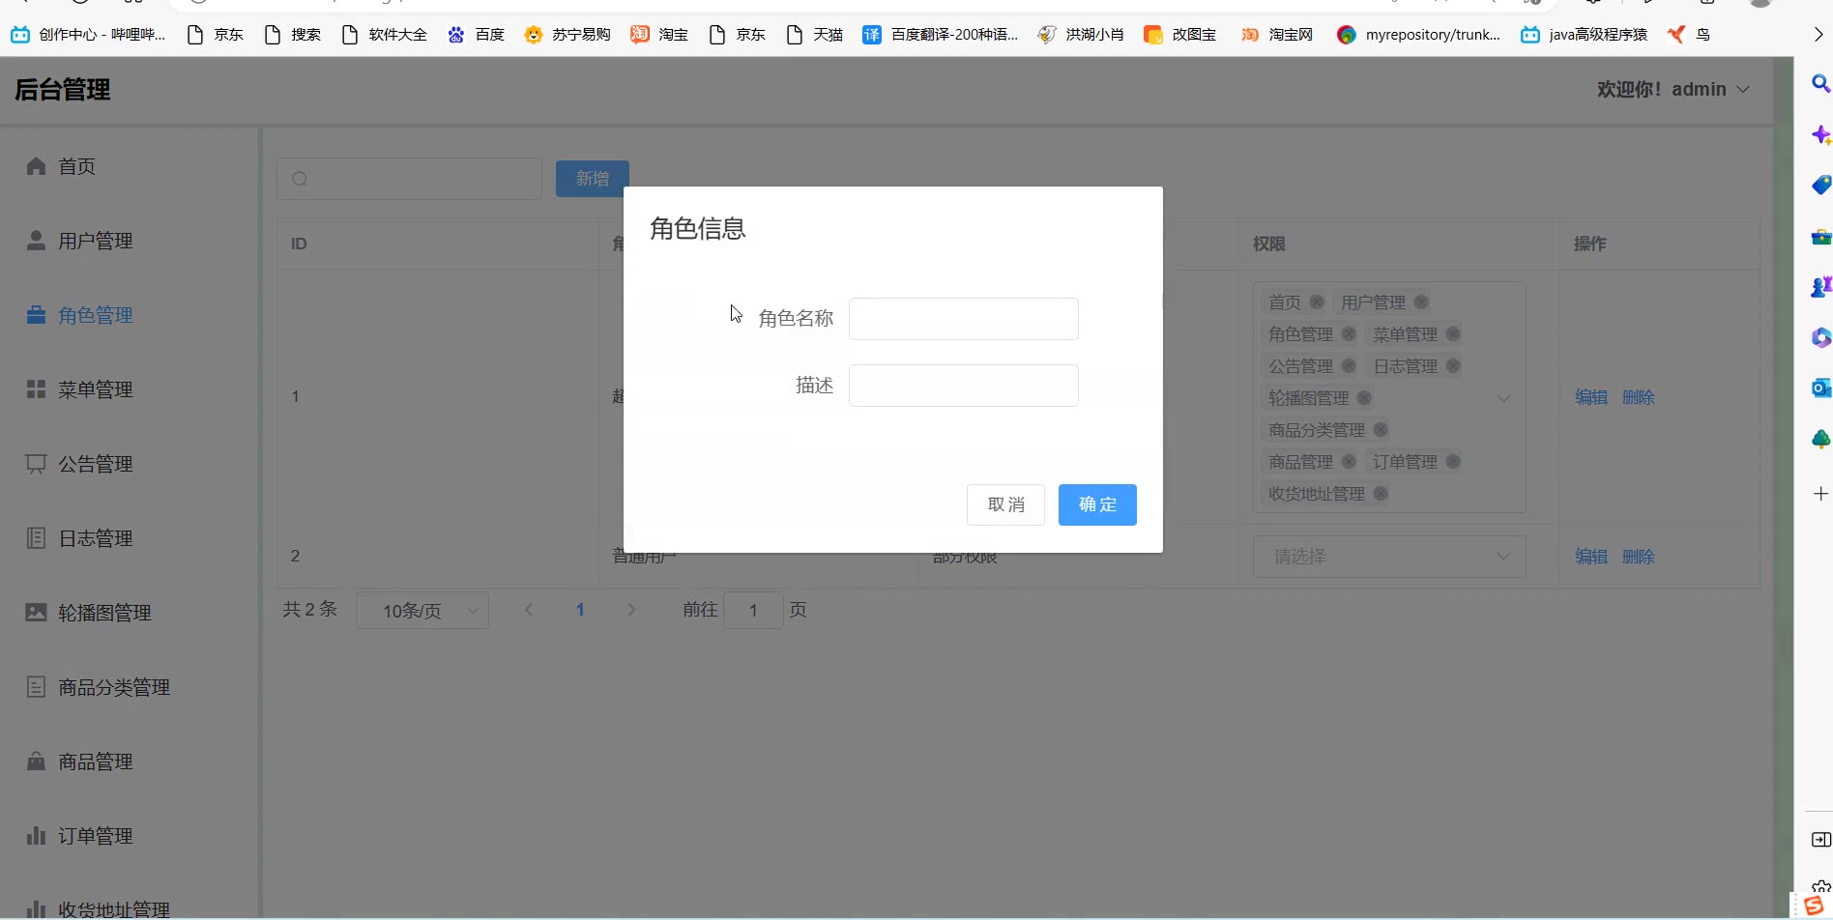Confirm the role info with 确定
Image resolution: width=1833 pixels, height=920 pixels.
[x=1097, y=504]
